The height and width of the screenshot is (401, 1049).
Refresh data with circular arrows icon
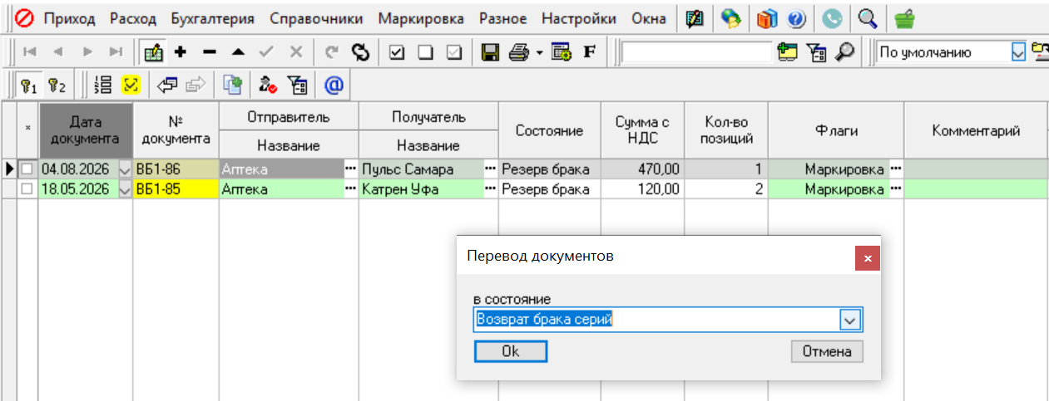[x=359, y=51]
